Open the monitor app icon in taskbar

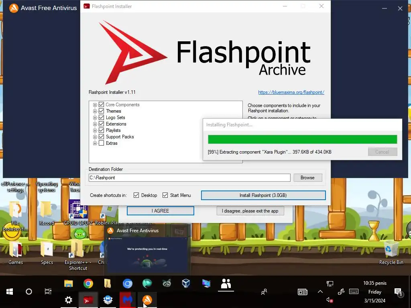click(206, 284)
